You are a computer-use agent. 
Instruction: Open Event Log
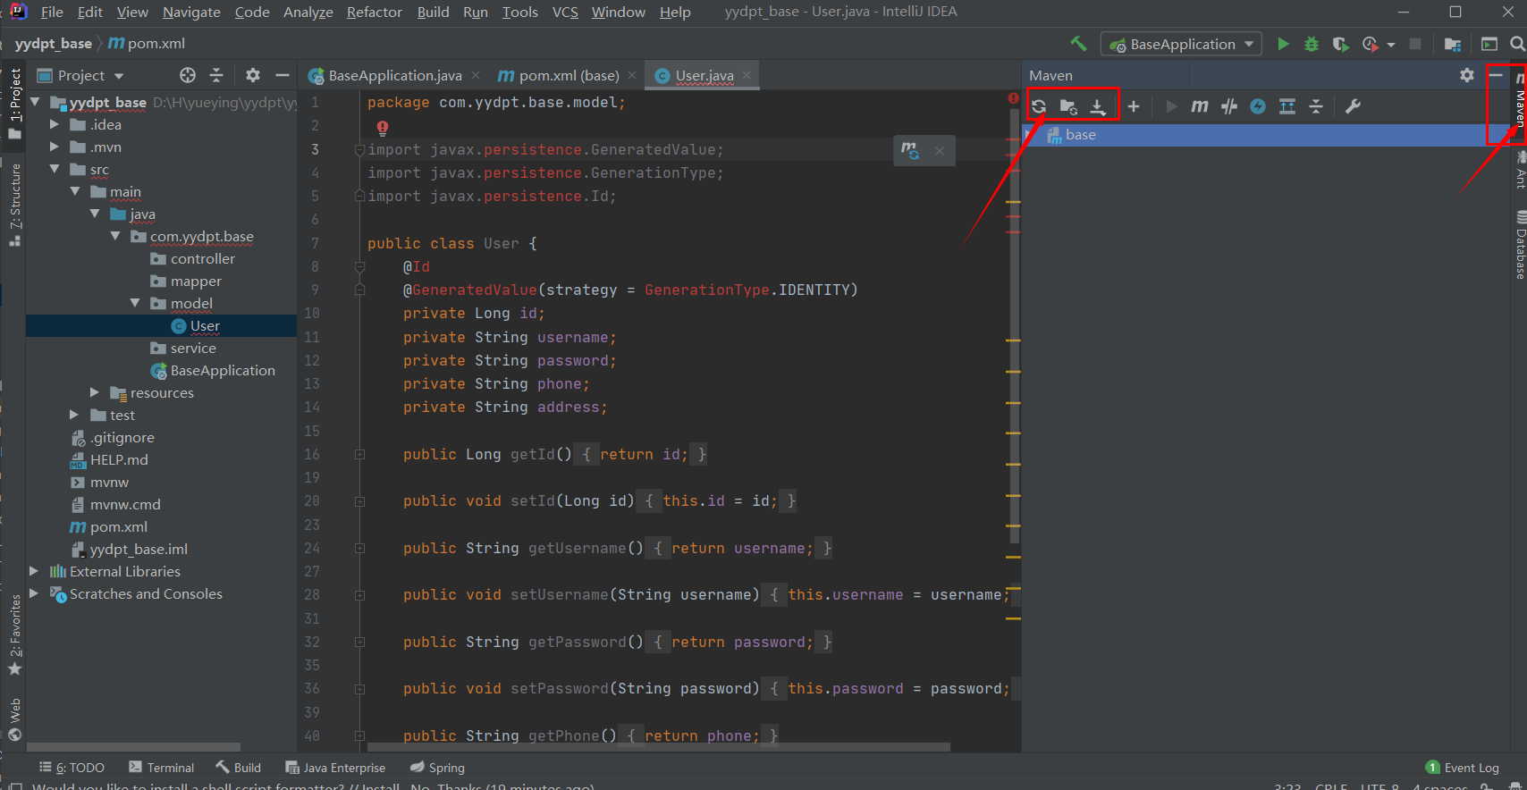coord(1463,768)
